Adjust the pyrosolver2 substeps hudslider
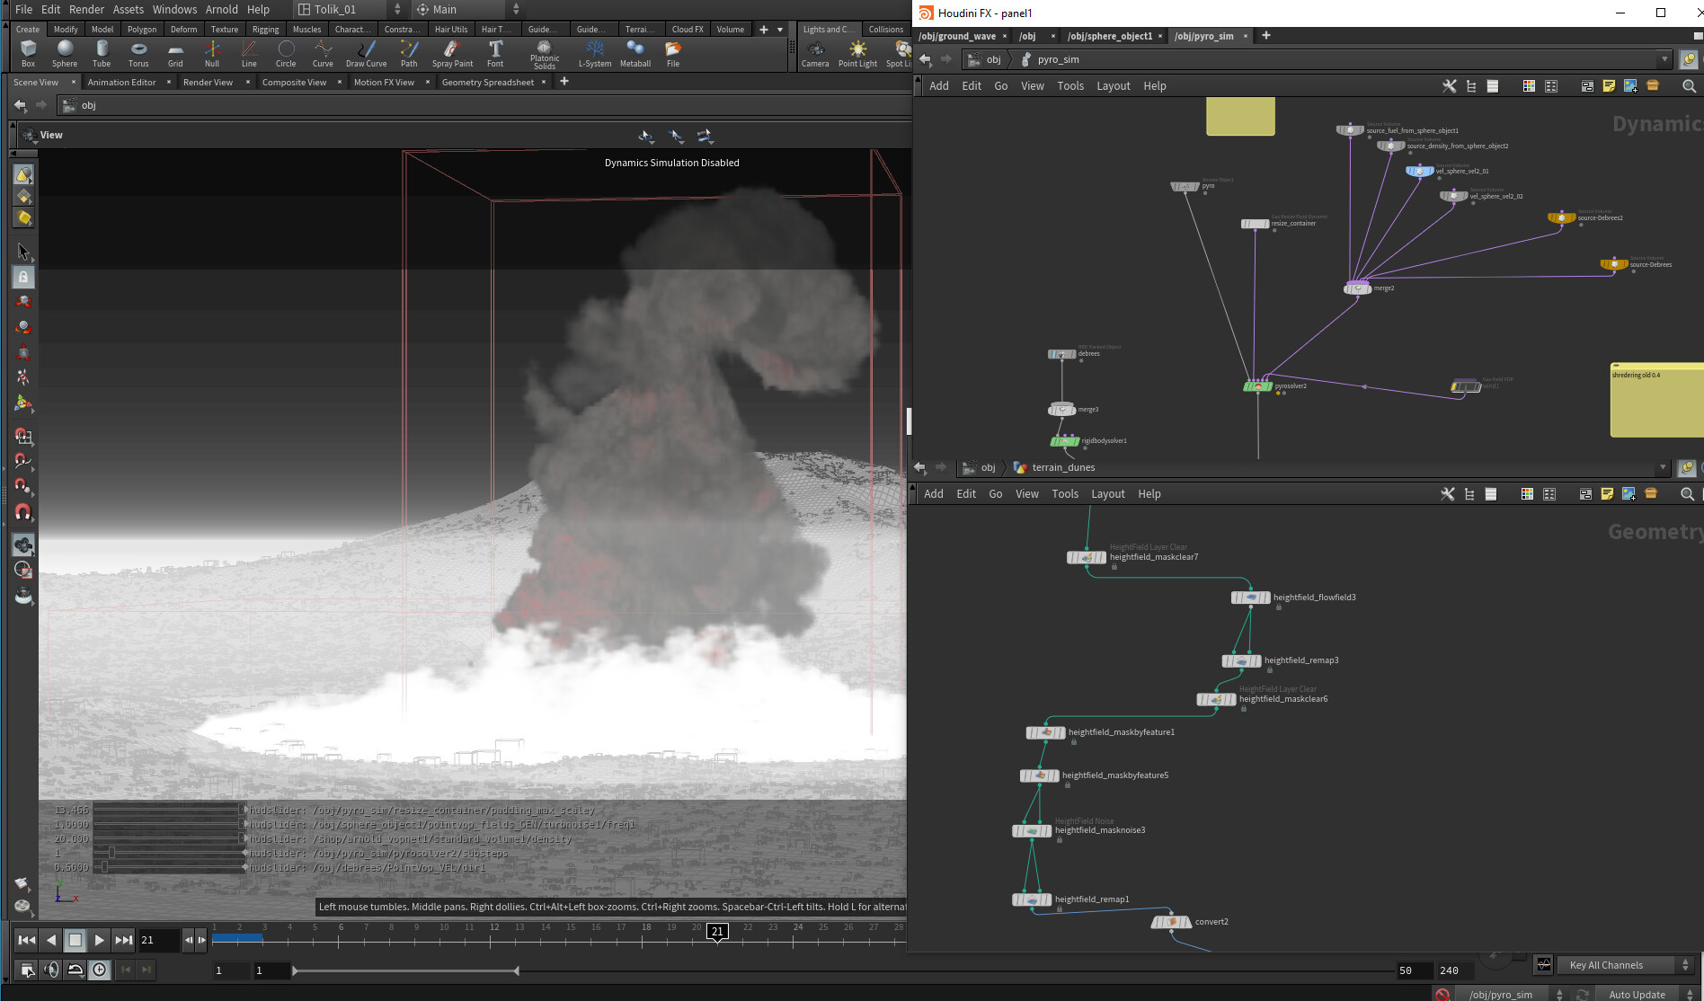 pos(111,853)
